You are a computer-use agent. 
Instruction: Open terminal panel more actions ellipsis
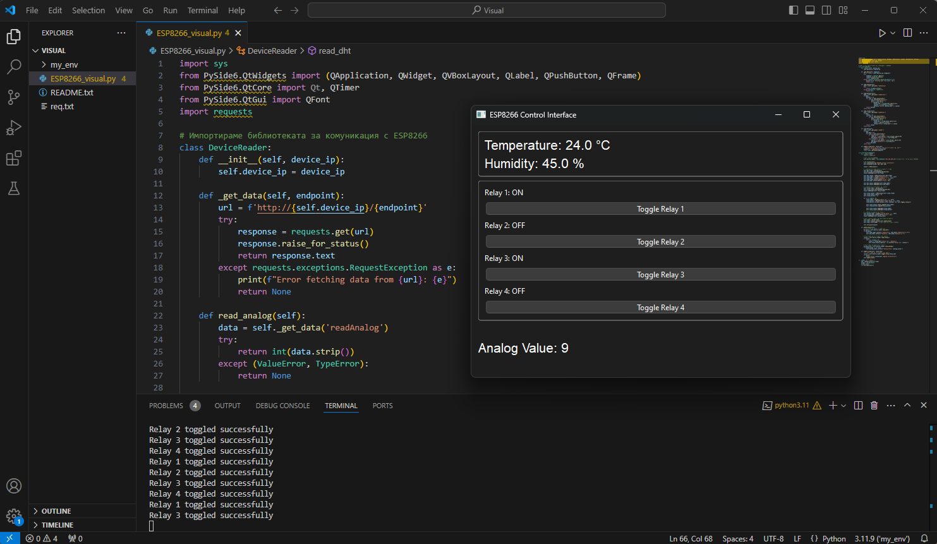(891, 406)
